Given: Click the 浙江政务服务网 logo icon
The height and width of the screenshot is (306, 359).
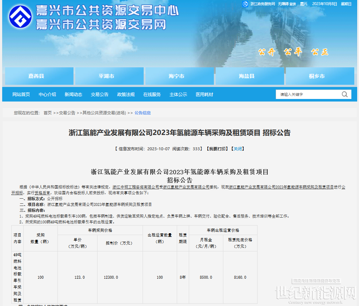Looking at the screenshot, I should (x=245, y=4).
